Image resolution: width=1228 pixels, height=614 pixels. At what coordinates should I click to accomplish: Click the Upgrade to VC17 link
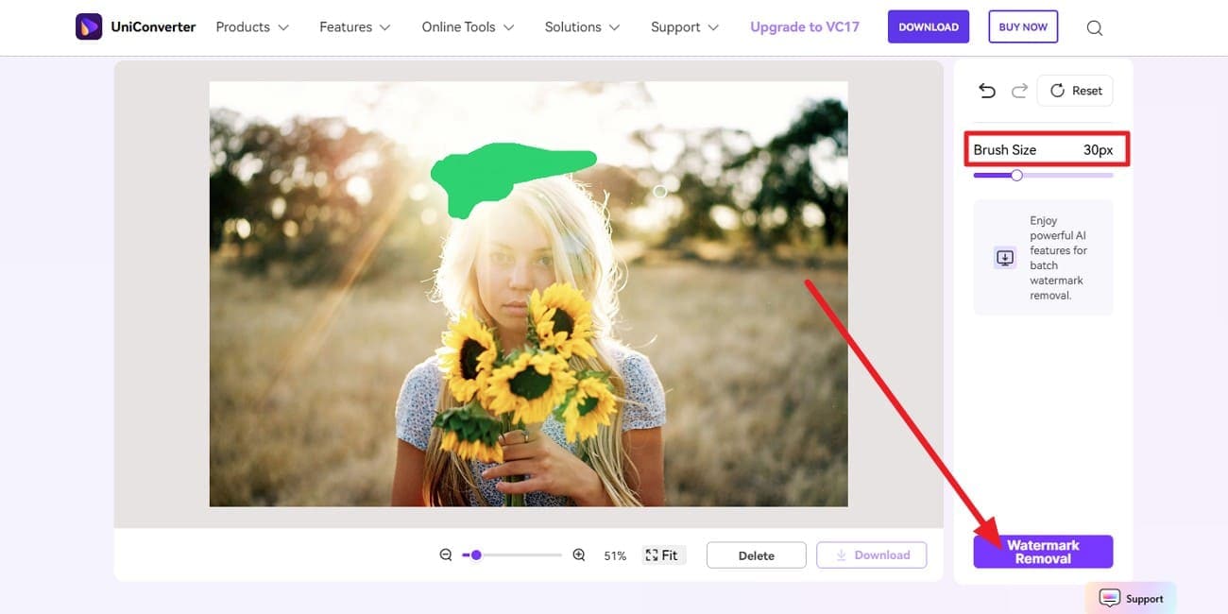[x=804, y=26]
